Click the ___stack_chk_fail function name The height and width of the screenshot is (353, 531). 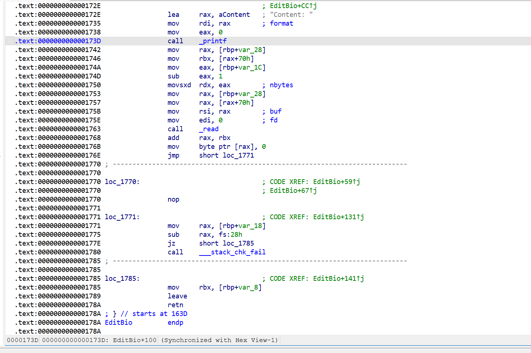[232, 252]
